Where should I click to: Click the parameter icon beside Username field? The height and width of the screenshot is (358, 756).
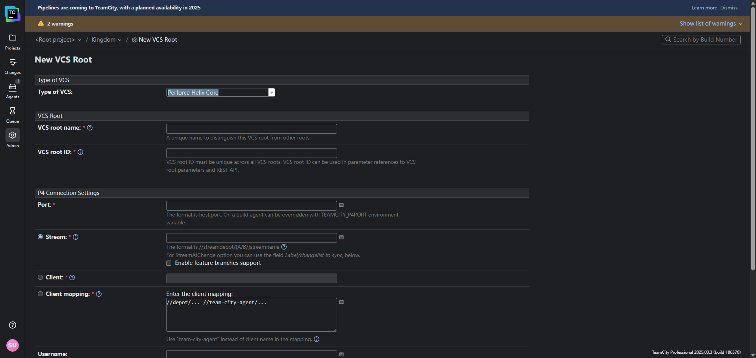[x=341, y=354]
